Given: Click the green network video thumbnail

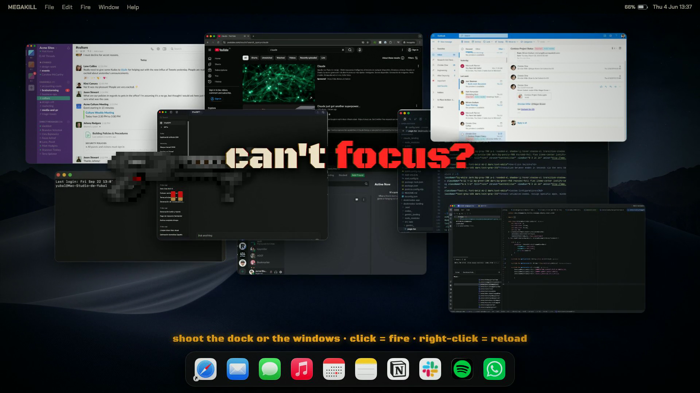Looking at the screenshot, I should [x=279, y=83].
